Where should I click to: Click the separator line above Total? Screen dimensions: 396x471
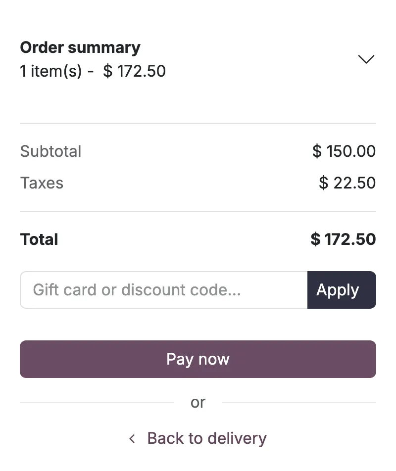[x=198, y=211]
